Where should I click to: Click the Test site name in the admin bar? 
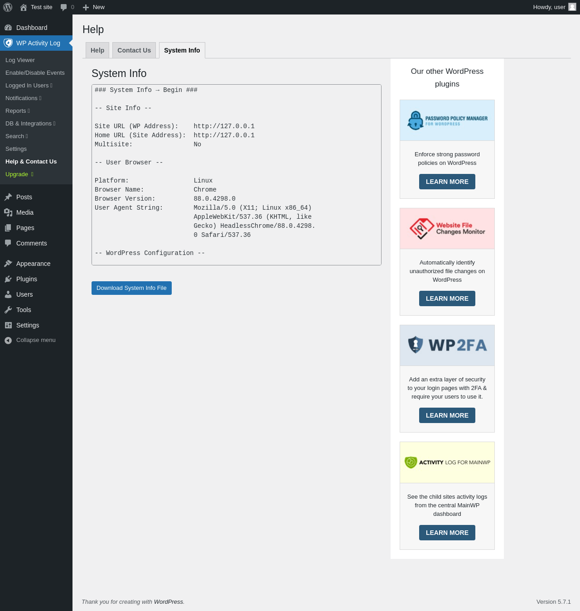click(42, 7)
